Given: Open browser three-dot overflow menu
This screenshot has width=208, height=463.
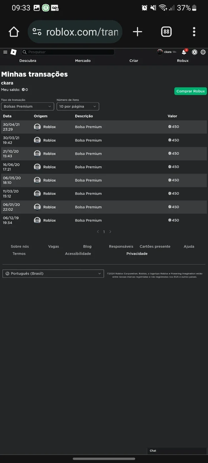Looking at the screenshot, I should (x=194, y=32).
